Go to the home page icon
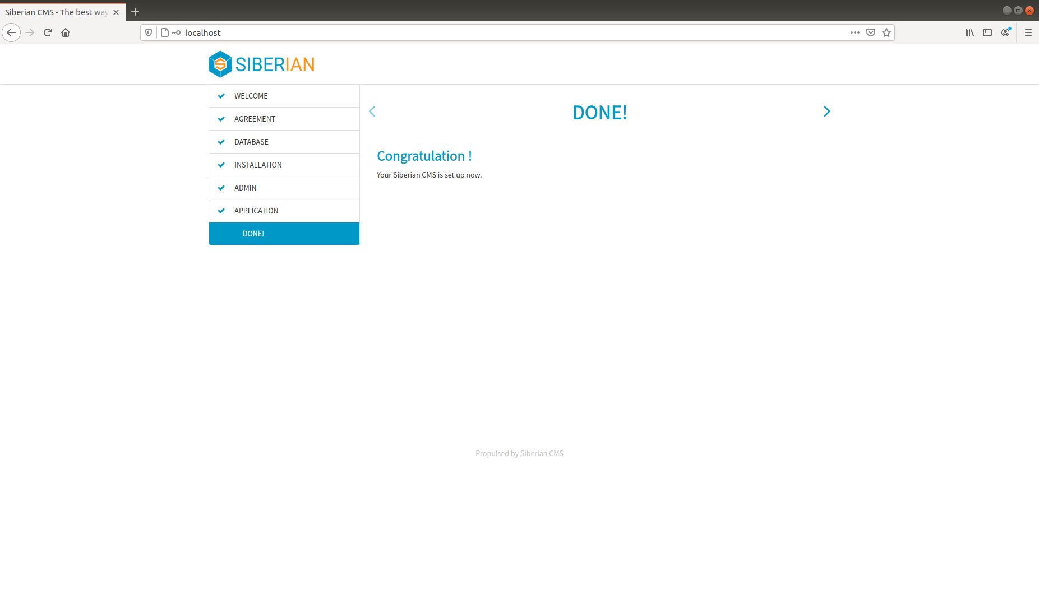Screen dimensions: 1039x590 coord(66,32)
